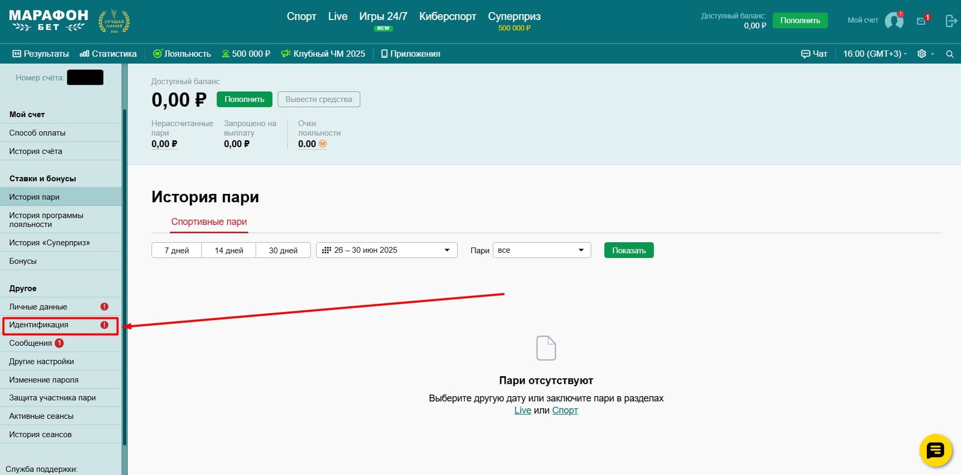Open the yellow chat bubble widget

coord(935,450)
